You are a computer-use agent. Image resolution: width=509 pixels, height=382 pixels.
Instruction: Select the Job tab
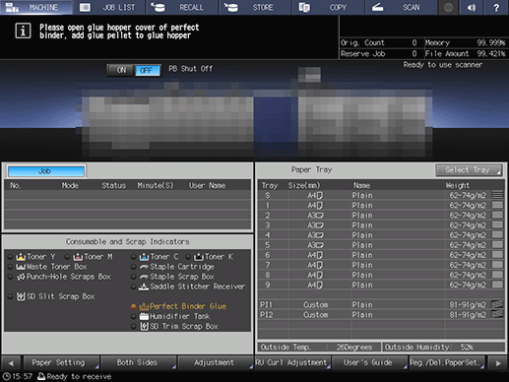pyautogui.click(x=46, y=171)
